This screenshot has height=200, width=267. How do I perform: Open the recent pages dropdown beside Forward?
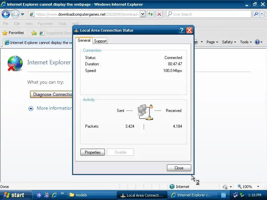pyautogui.click(x=22, y=14)
